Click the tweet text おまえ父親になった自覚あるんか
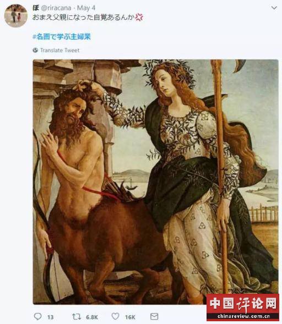The width and height of the screenshot is (282, 324). (83, 17)
